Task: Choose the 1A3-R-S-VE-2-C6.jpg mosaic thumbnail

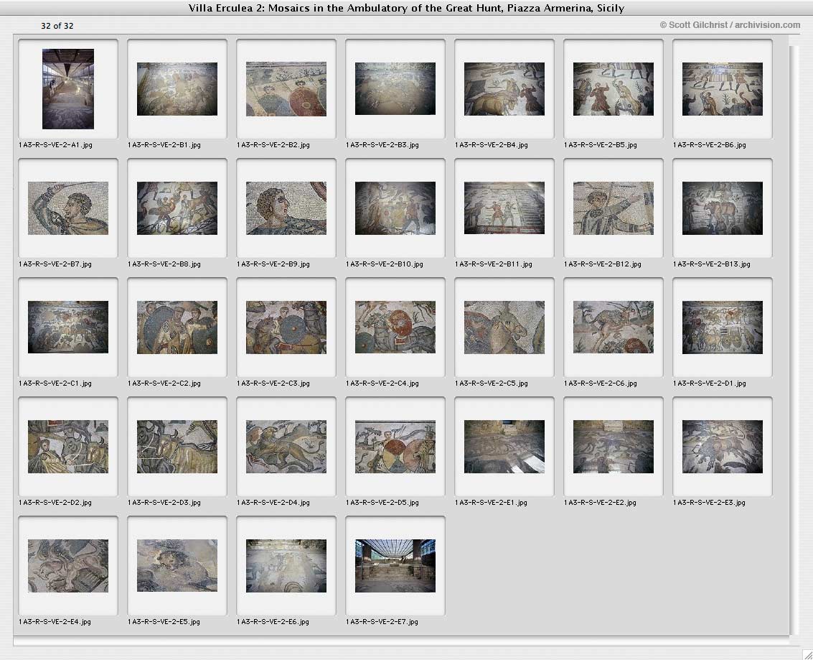Action: (614, 327)
